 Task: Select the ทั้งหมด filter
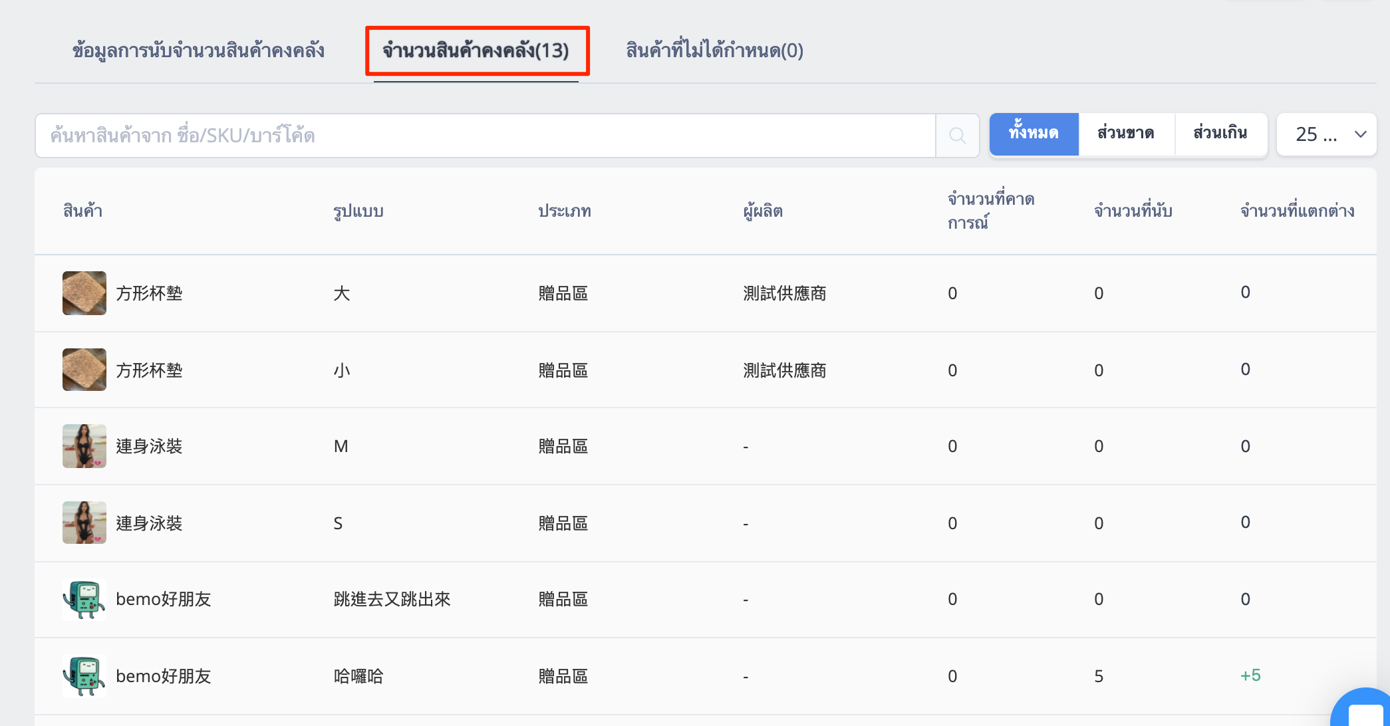coord(1034,134)
